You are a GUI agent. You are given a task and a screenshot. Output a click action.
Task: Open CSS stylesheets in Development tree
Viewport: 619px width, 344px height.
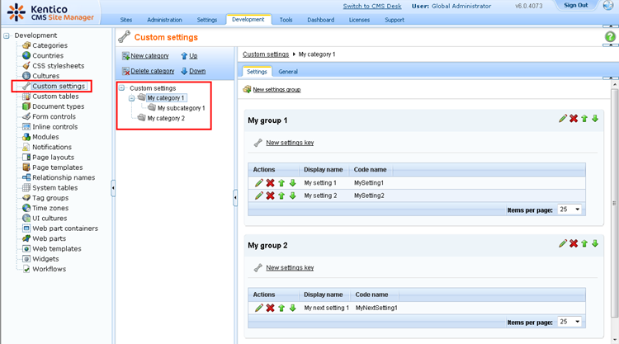click(58, 66)
